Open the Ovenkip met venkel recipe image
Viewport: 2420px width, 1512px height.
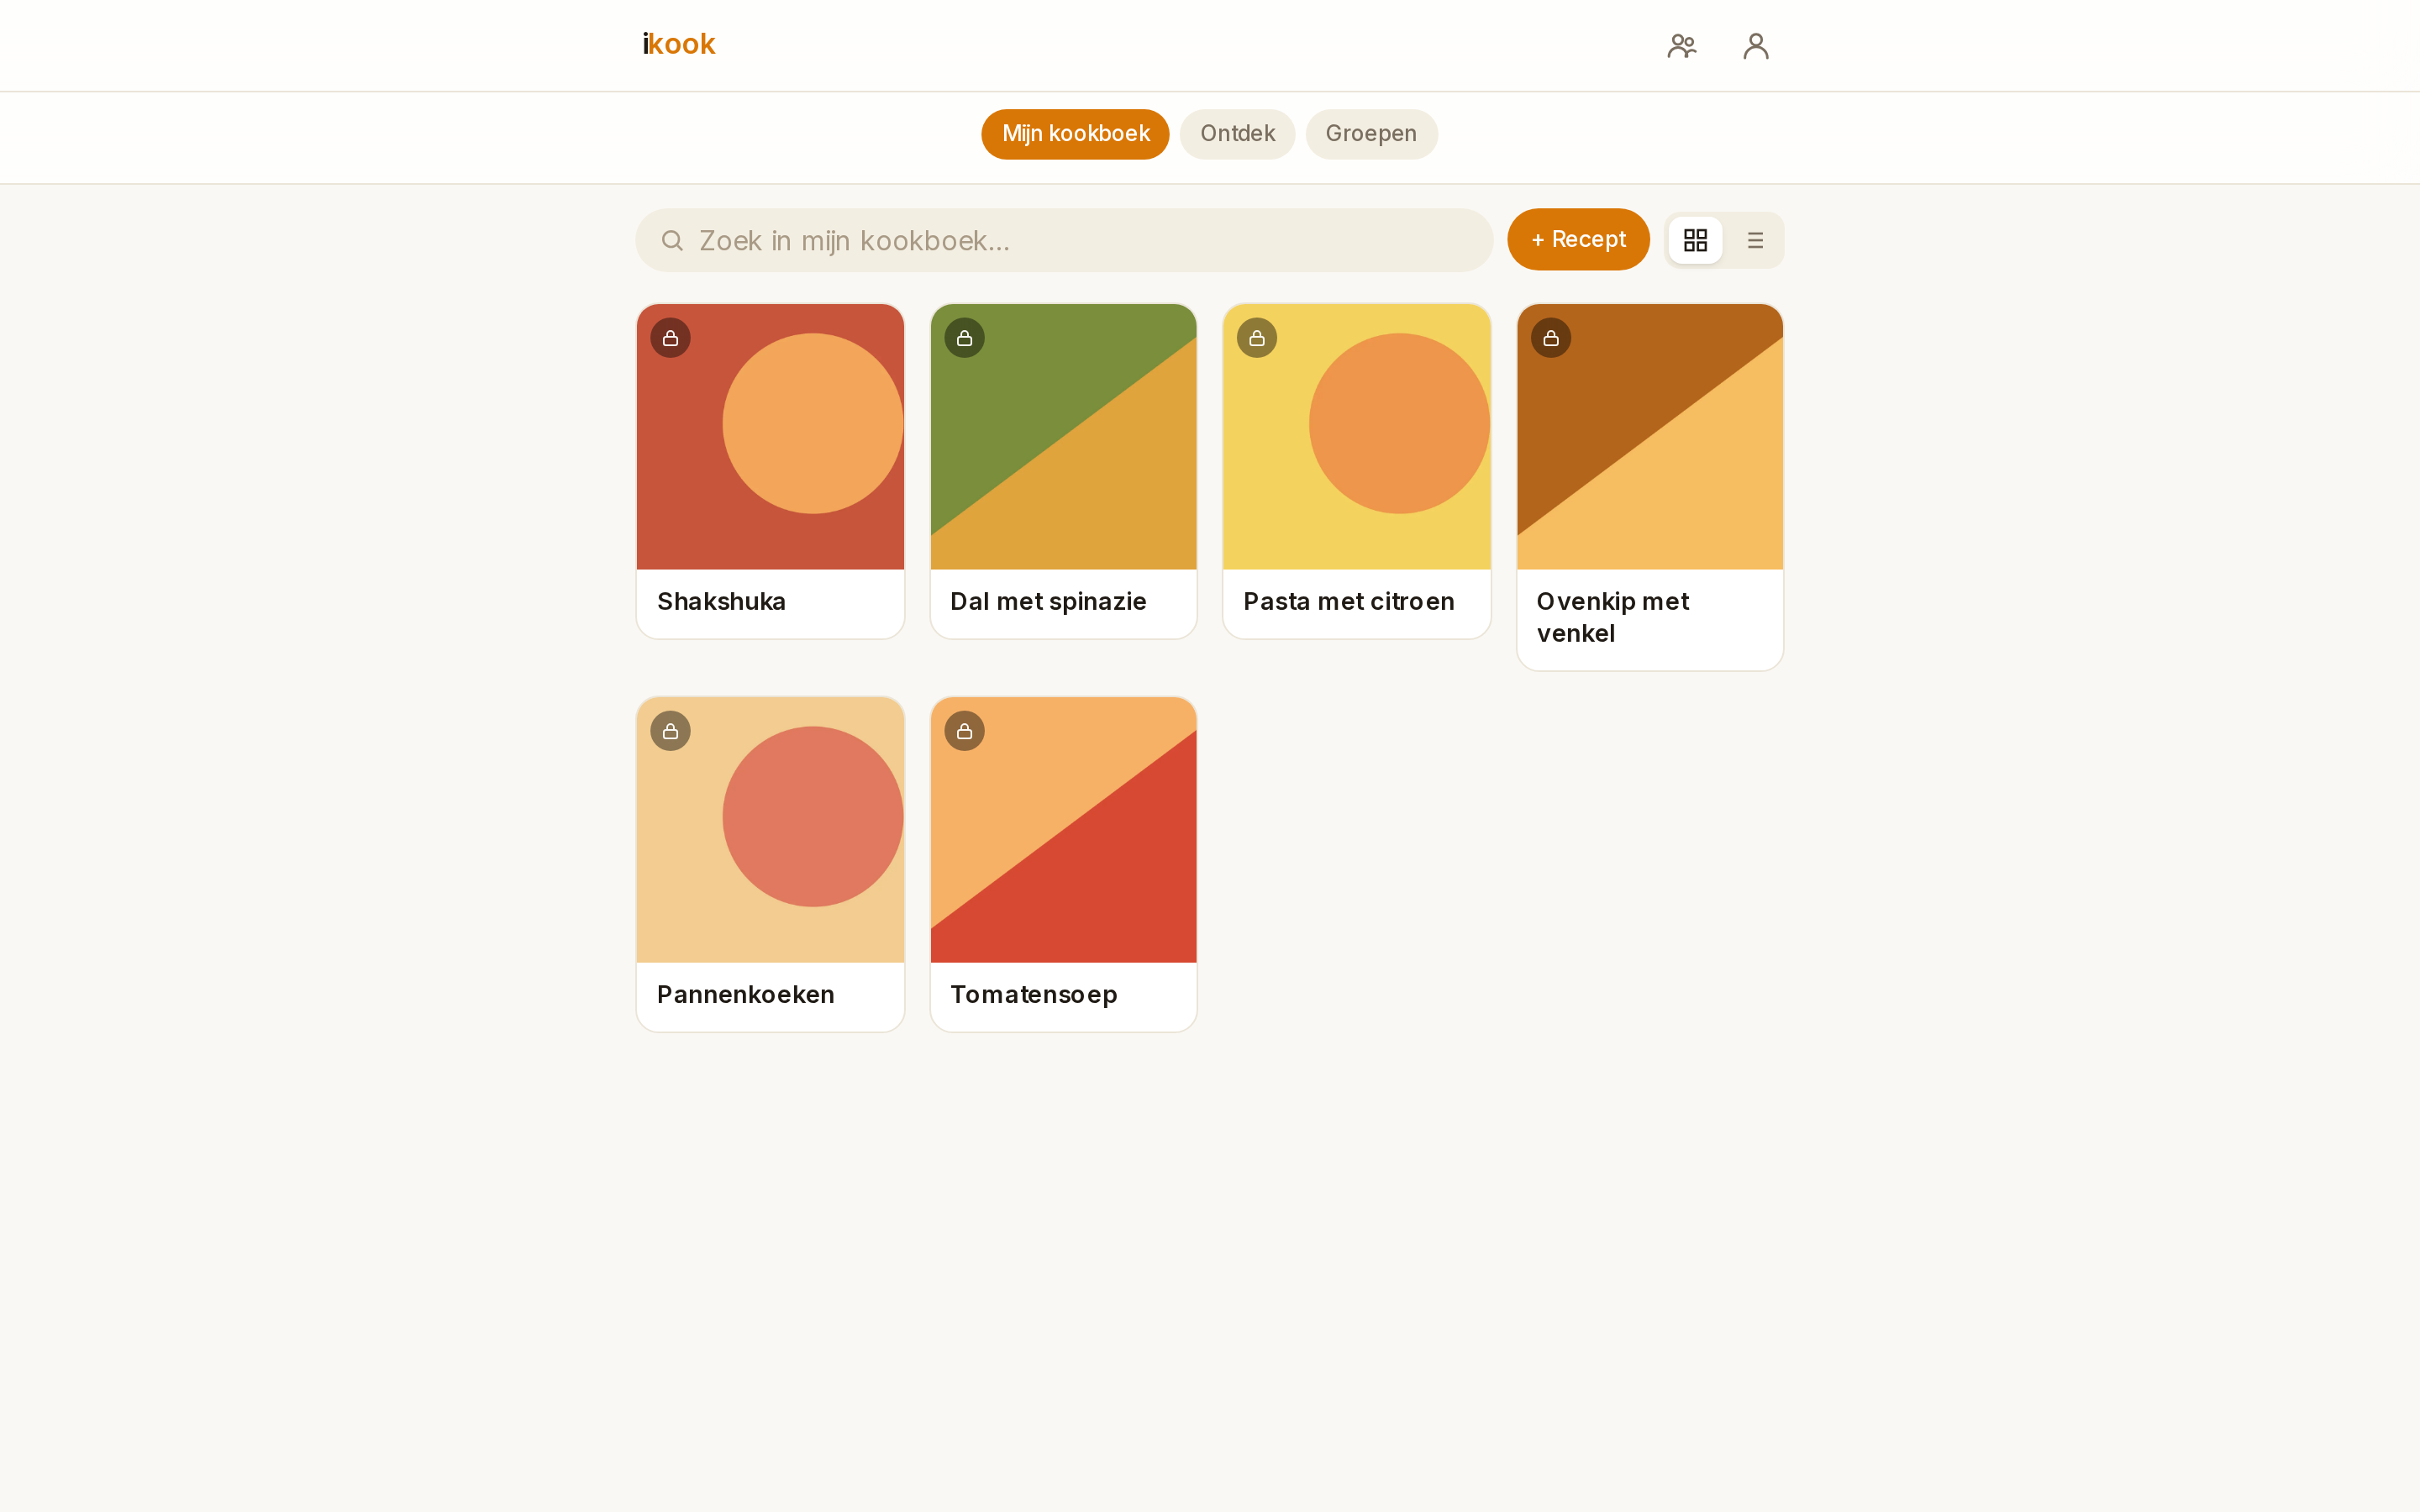pyautogui.click(x=1650, y=437)
